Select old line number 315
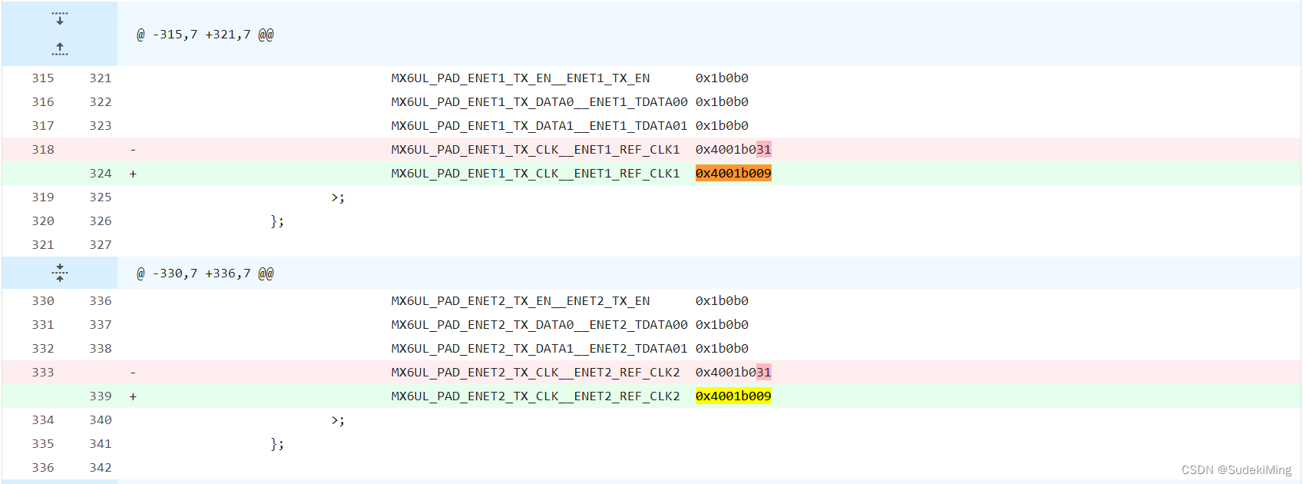This screenshot has height=484, width=1303. click(43, 78)
